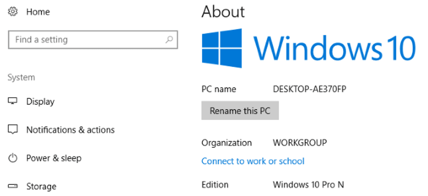Click the Windows 10 logo
This screenshot has height=196, width=428.
(x=308, y=48)
